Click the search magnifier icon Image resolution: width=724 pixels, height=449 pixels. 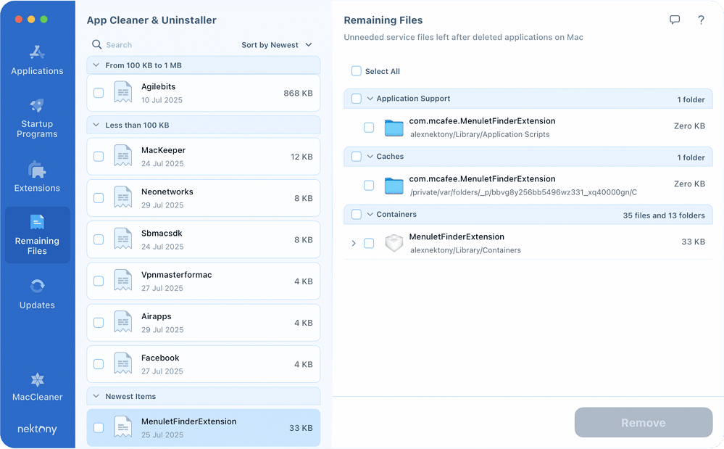point(96,44)
